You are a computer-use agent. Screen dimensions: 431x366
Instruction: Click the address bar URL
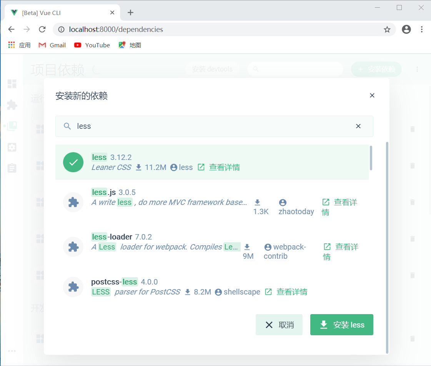coord(116,29)
